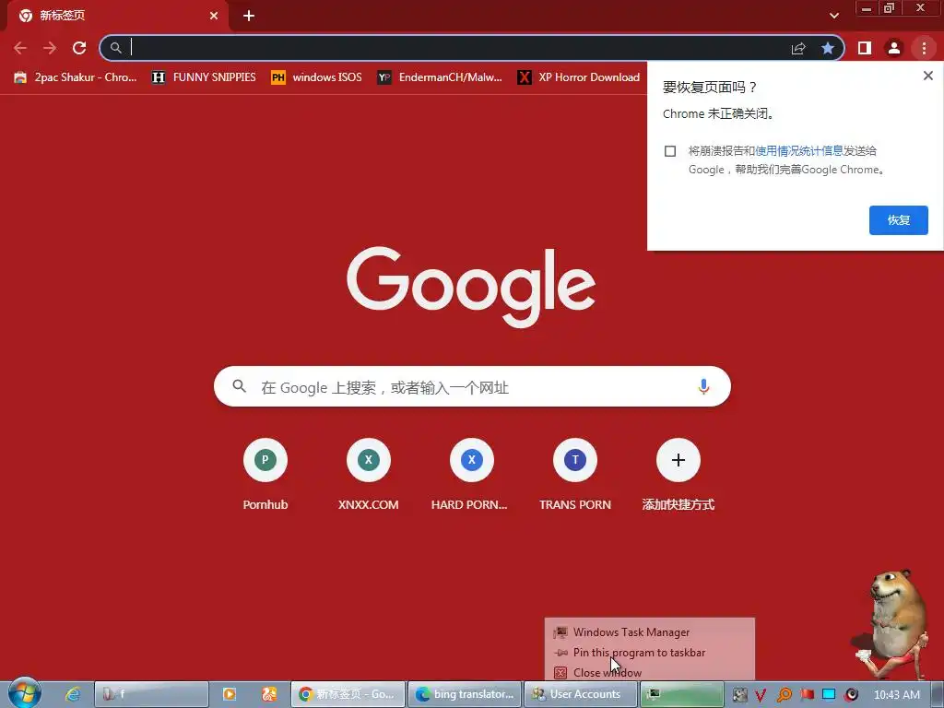Click the Google logo
Viewport: 944px width, 708px height.
(471, 287)
